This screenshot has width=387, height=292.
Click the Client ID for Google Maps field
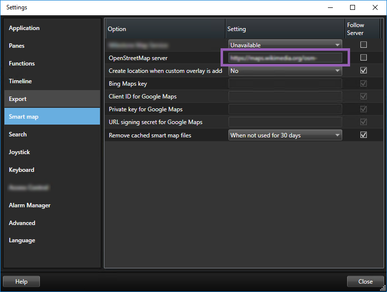click(285, 97)
